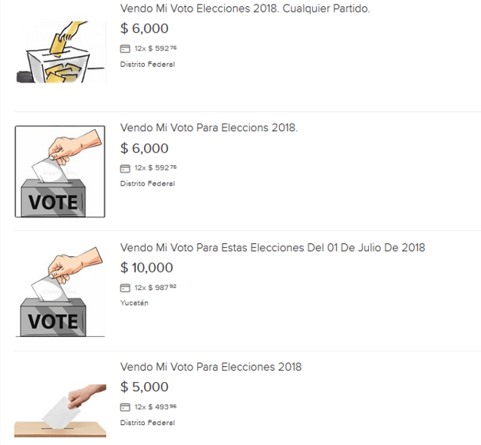The image size is (481, 445).
Task: Click credit card icon under $5,000 listing
Action: pos(125,407)
